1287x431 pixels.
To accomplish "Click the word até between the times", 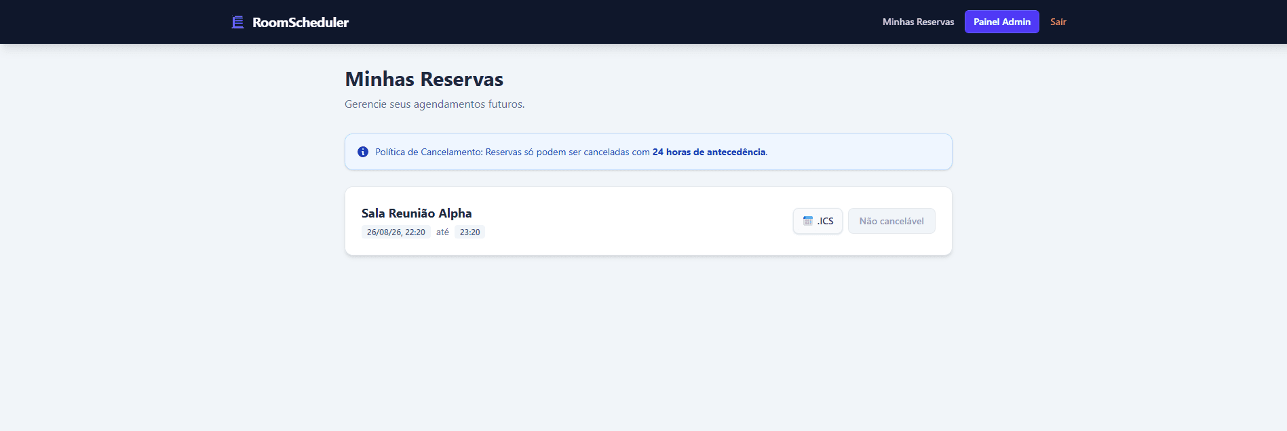I will click(442, 232).
